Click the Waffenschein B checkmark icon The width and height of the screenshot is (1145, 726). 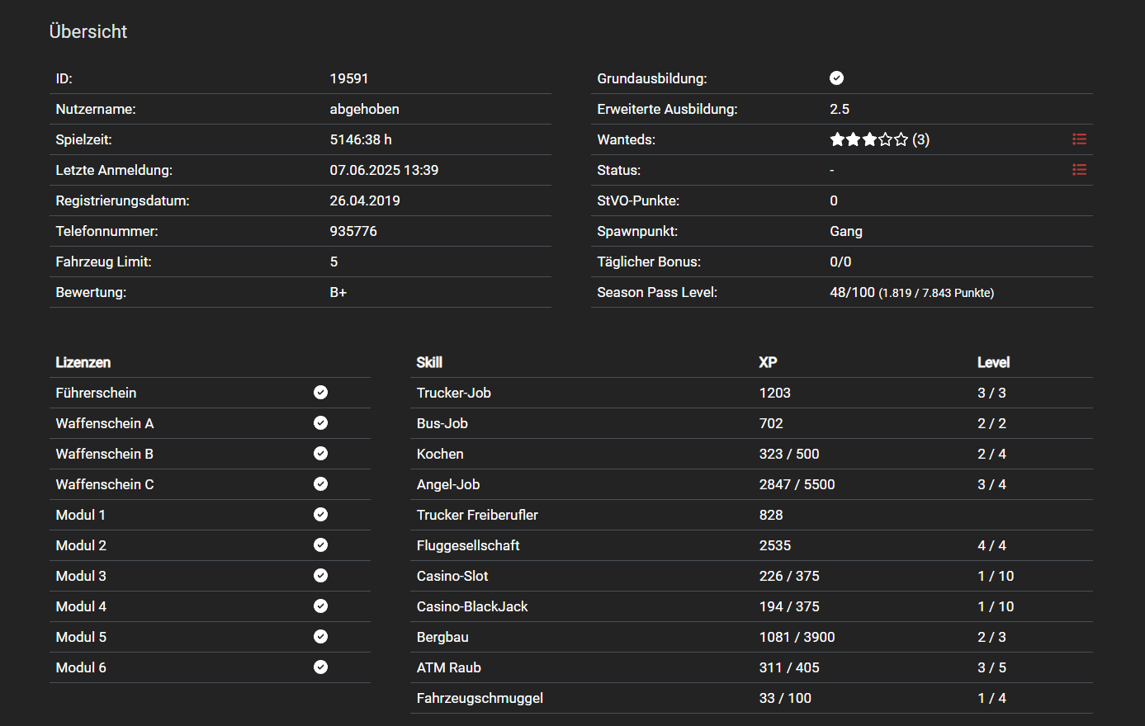point(321,454)
